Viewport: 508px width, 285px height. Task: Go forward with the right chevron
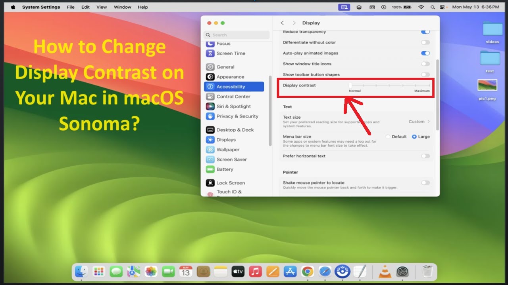point(294,23)
